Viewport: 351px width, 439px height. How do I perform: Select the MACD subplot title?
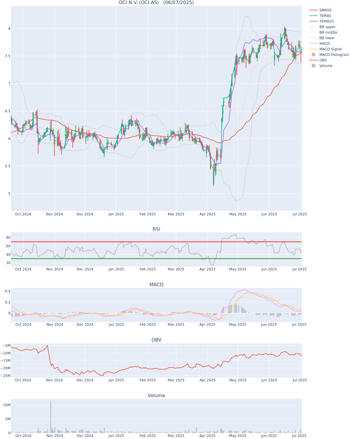point(156,284)
